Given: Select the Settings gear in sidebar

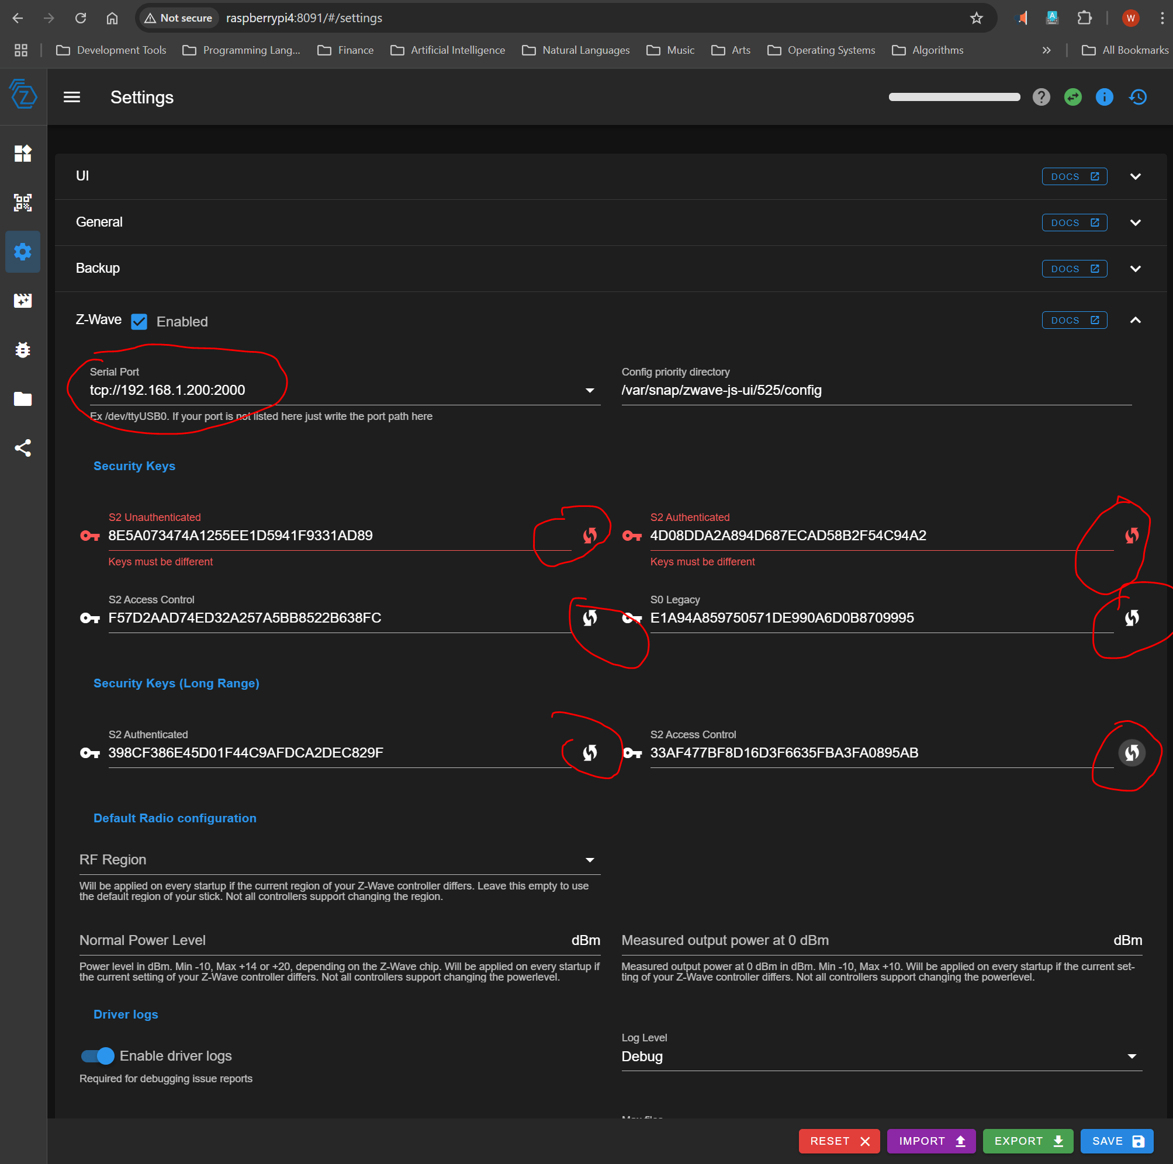Looking at the screenshot, I should coord(22,252).
